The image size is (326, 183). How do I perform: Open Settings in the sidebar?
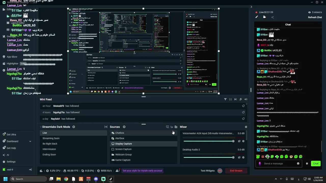pyautogui.click(x=9, y=162)
